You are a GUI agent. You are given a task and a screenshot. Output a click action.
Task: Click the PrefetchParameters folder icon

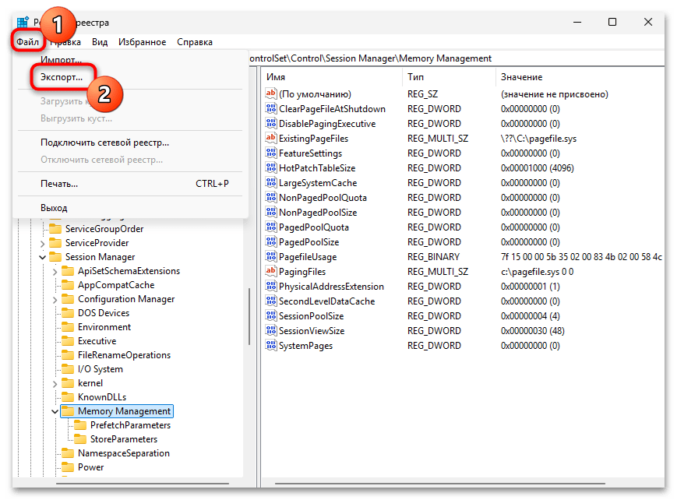tap(80, 425)
